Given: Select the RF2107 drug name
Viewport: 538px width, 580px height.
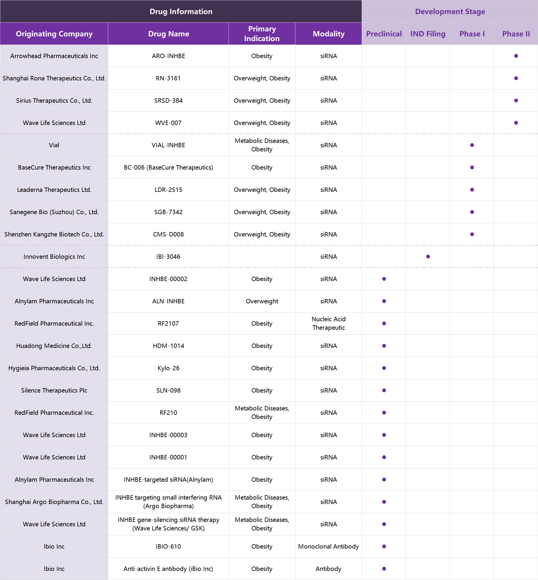Looking at the screenshot, I should (x=168, y=324).
